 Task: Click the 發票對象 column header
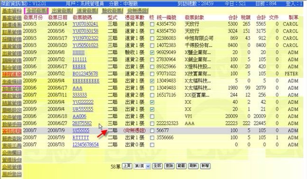tap(194, 18)
